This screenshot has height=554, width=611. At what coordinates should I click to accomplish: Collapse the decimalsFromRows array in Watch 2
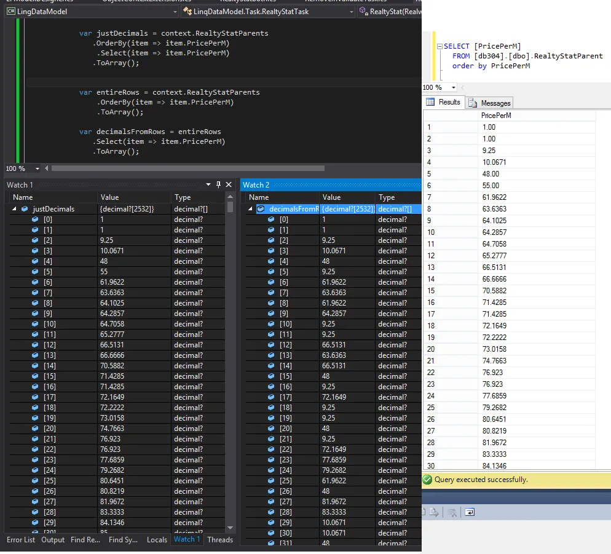click(251, 209)
